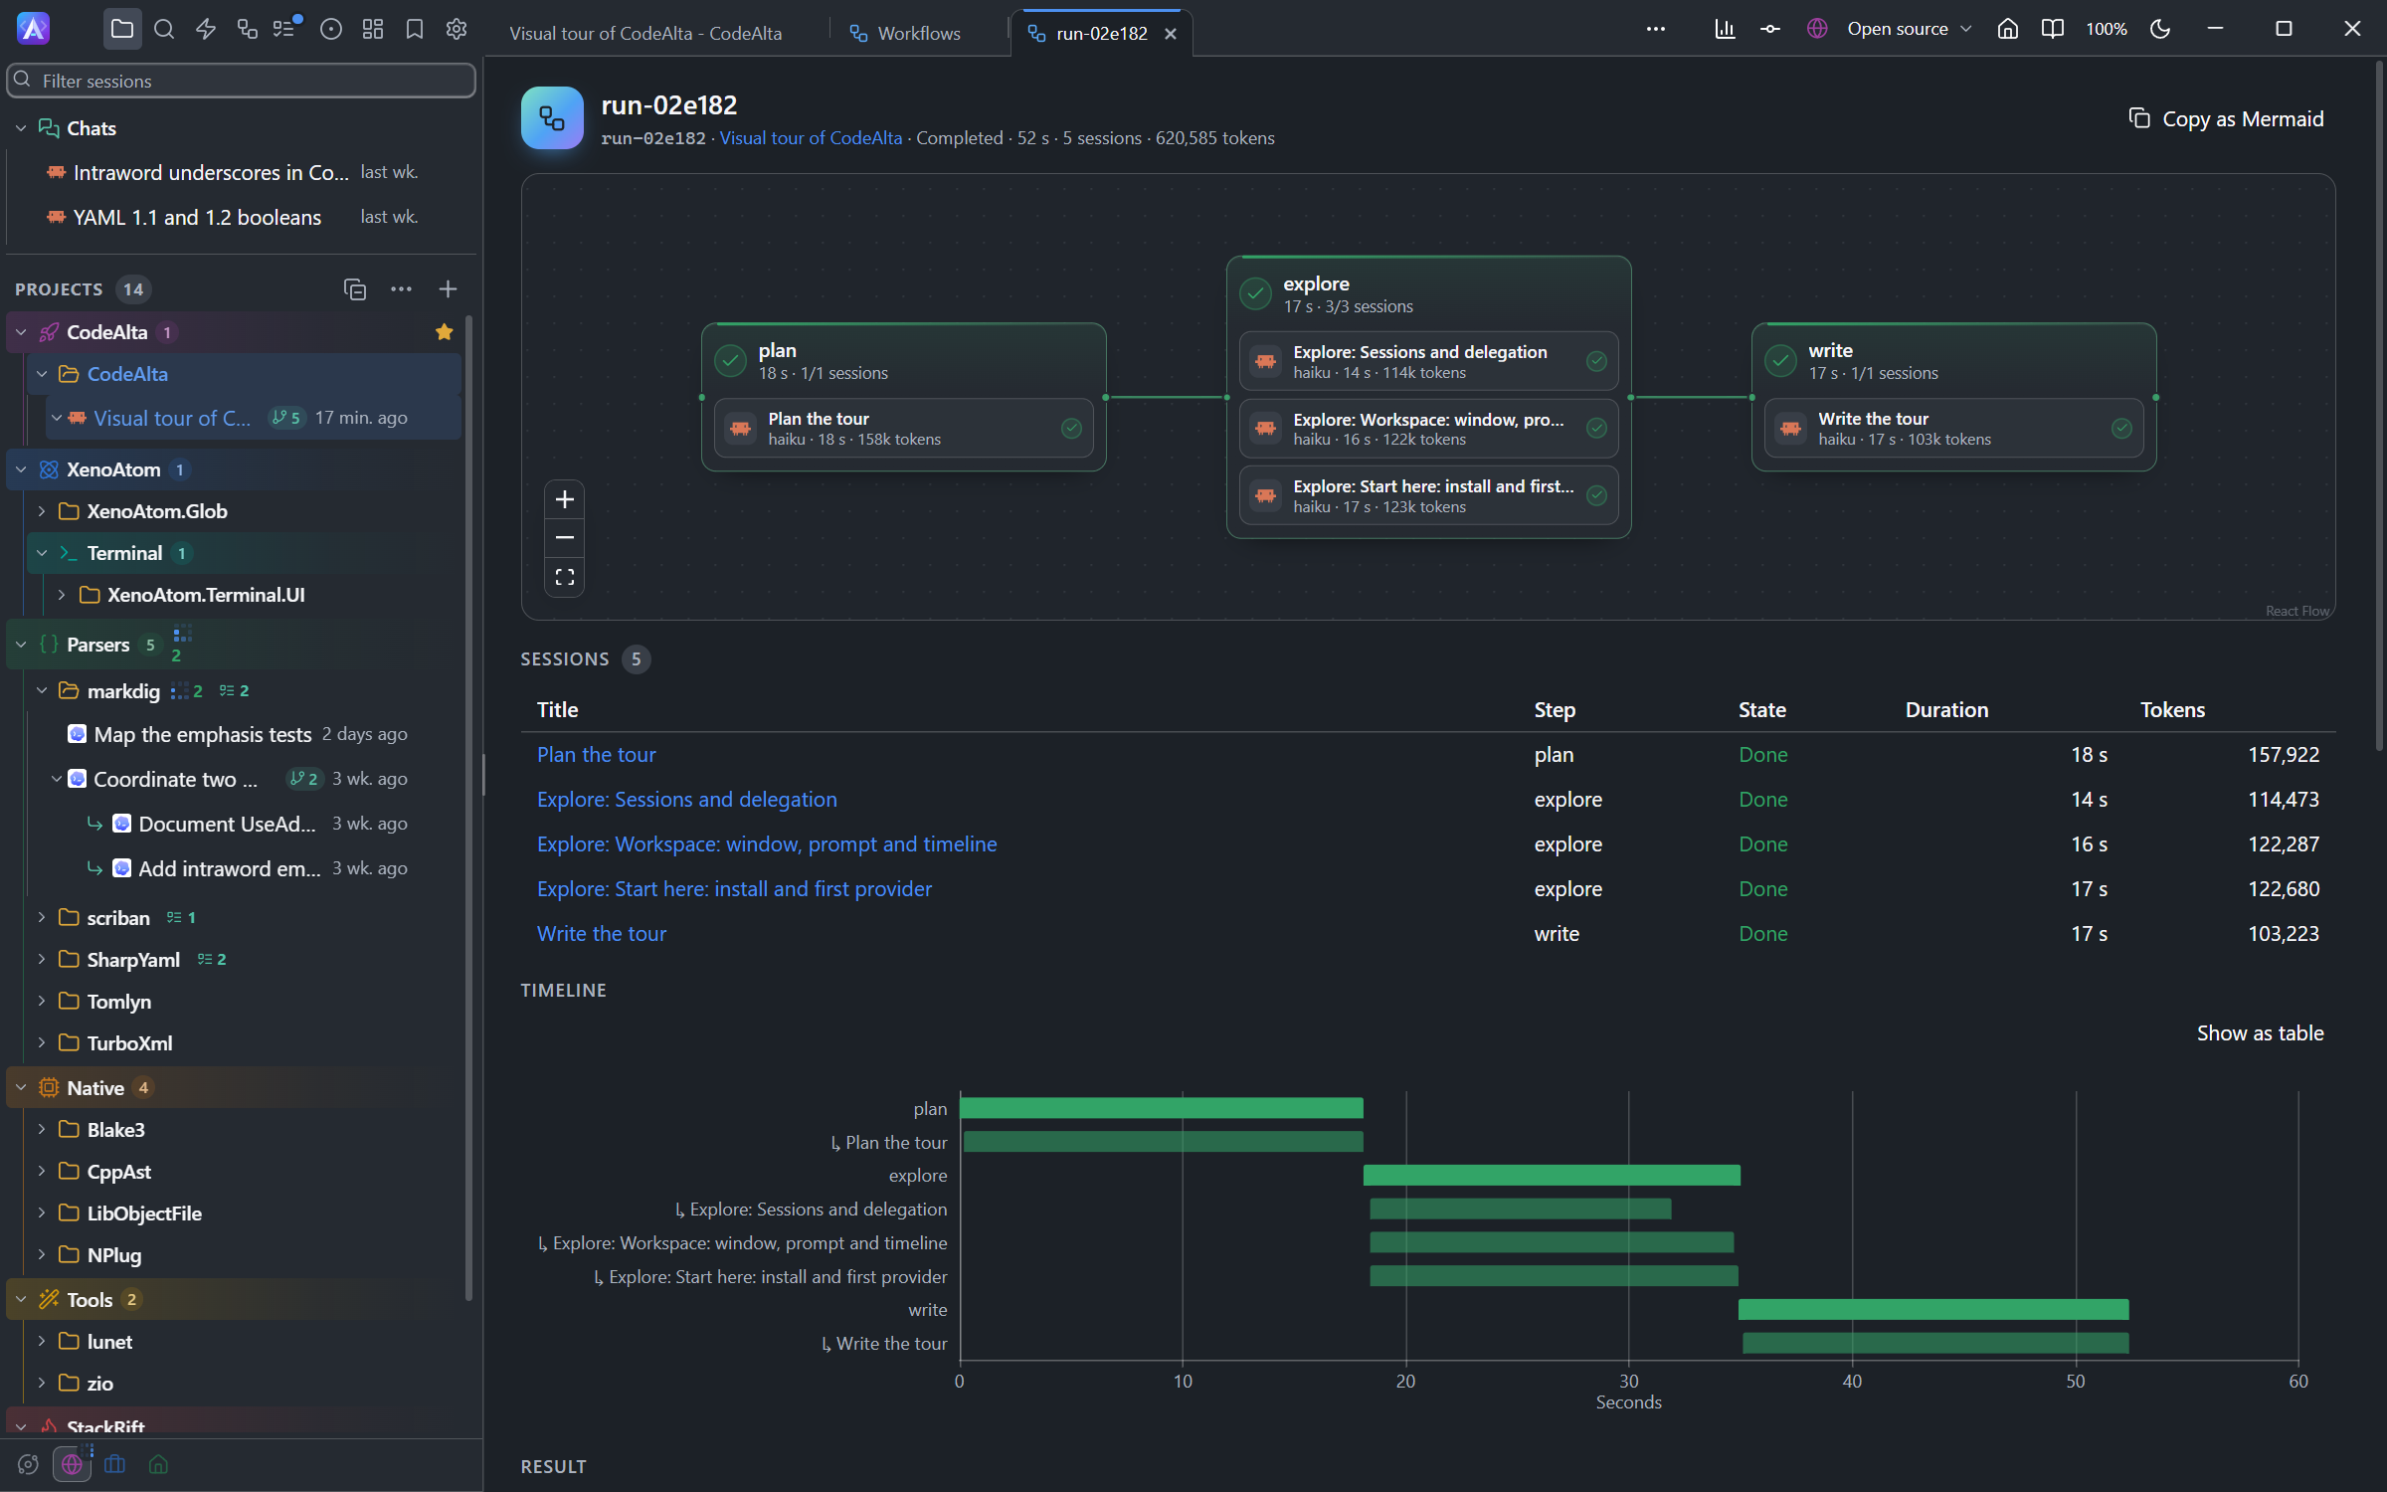Zoom out on the workflow graph
Viewport: 2387px width, 1492px height.
click(564, 538)
